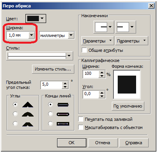
Task: Select the rounded corner radio button
Action: (x=15, y=114)
